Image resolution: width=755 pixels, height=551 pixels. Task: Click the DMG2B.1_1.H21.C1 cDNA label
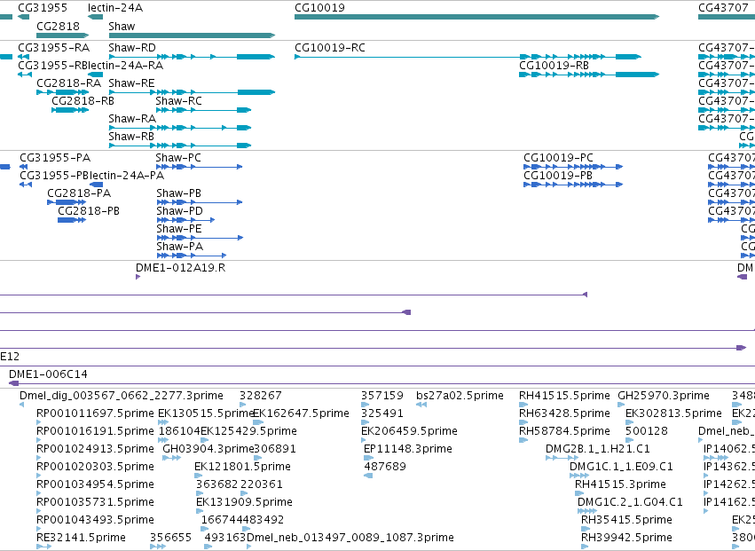pos(598,449)
